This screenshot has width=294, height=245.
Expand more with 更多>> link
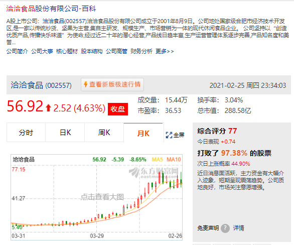tap(165, 51)
